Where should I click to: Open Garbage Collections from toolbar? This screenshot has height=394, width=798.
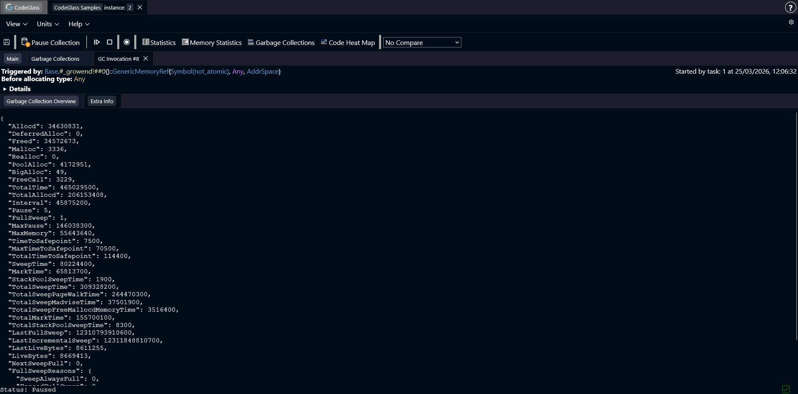[281, 42]
